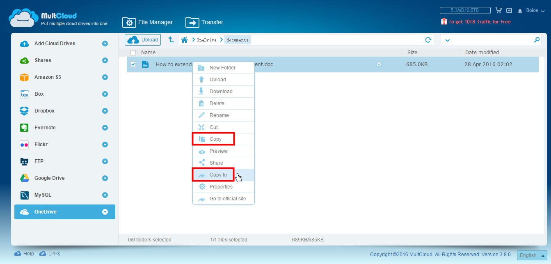Choose Copy in context menu
The image size is (551, 264).
click(x=224, y=139)
